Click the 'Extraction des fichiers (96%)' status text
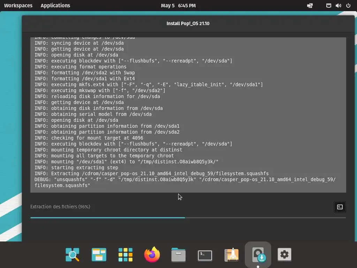 [x=60, y=207]
